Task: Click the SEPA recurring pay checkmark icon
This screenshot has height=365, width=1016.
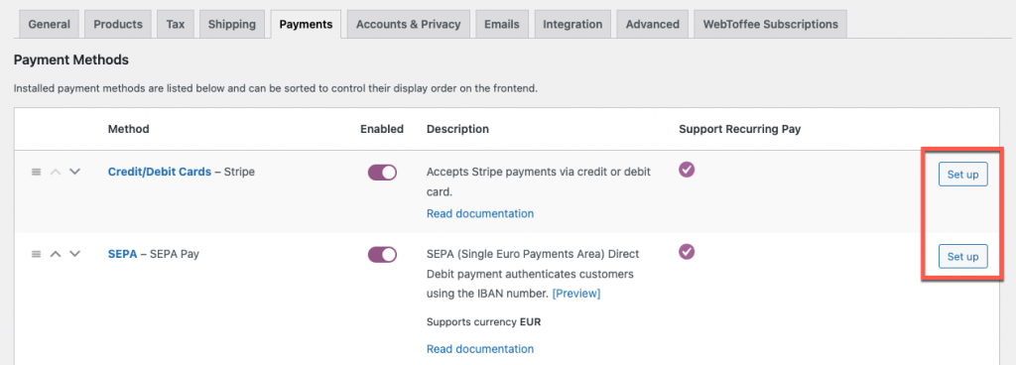Action: [x=687, y=252]
